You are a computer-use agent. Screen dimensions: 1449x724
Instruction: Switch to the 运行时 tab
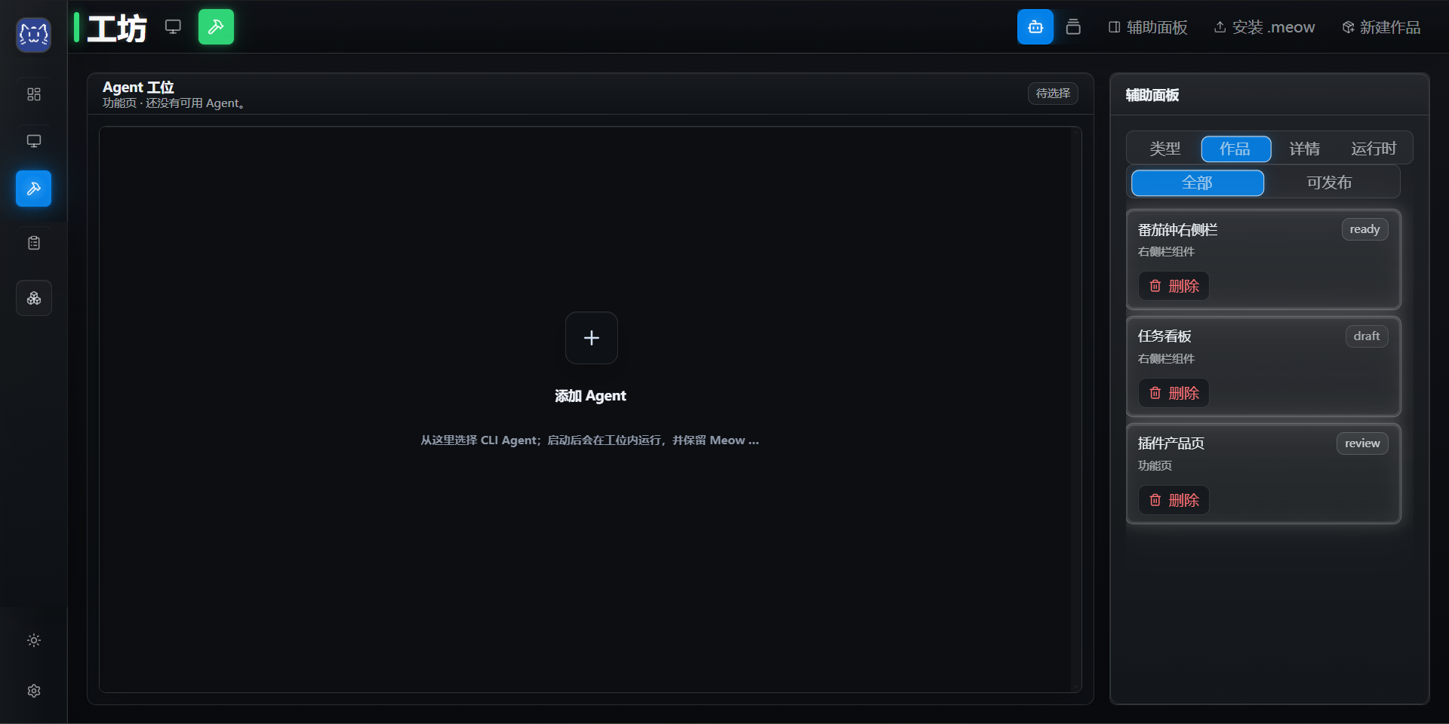tap(1374, 149)
